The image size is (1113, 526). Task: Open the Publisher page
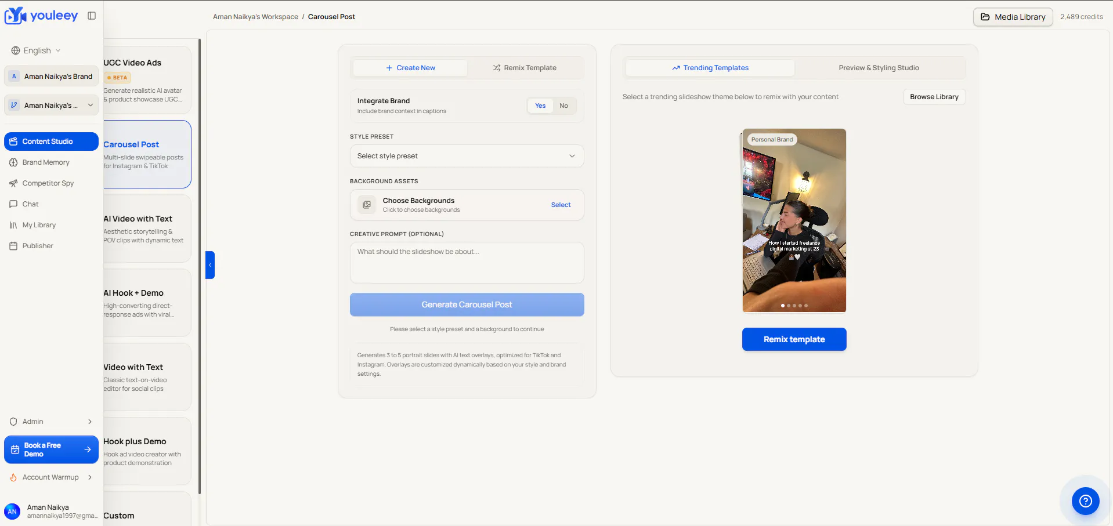coord(52,246)
